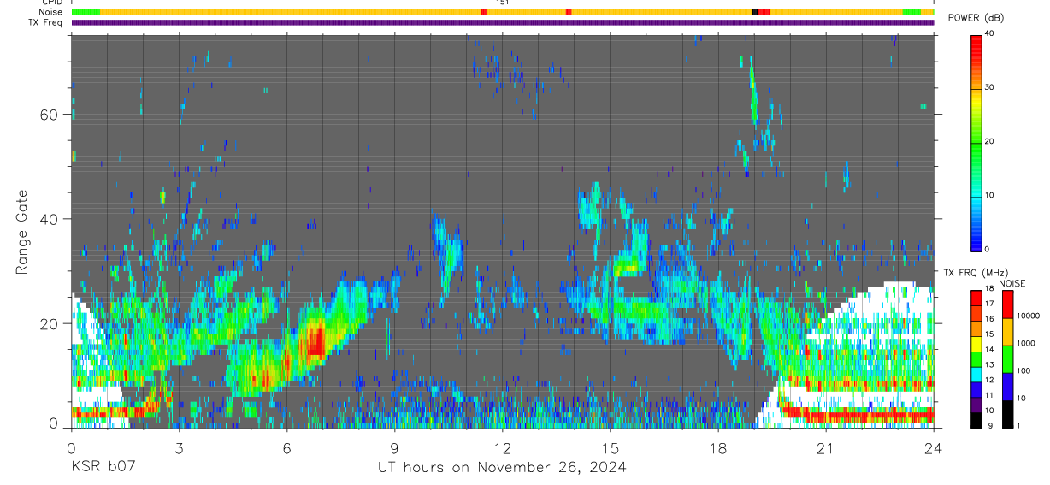The height and width of the screenshot is (485, 1050).
Task: Select the TX FRQ color scale bar
Action: tap(976, 359)
